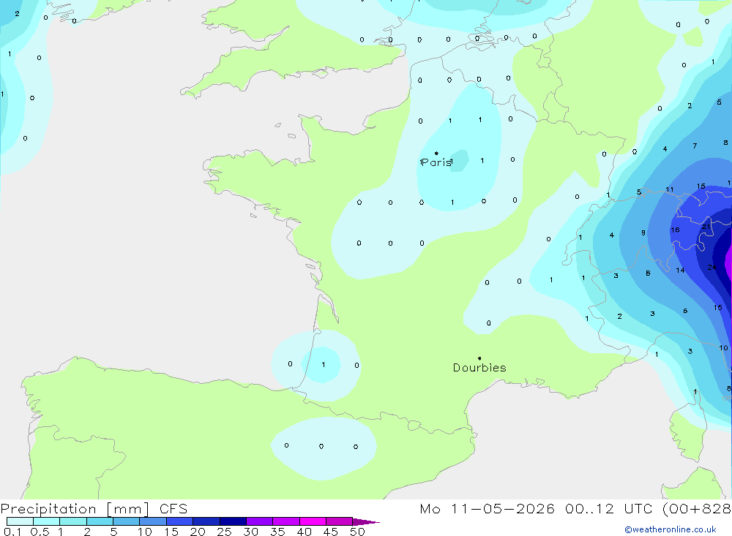Click the legend label '40'
This screenshot has height=536, width=732.
(x=304, y=532)
